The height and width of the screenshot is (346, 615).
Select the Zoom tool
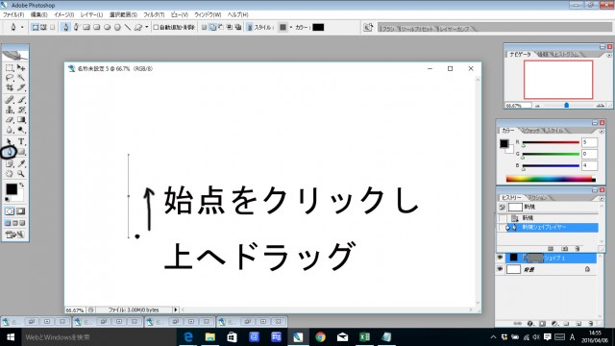[21, 173]
